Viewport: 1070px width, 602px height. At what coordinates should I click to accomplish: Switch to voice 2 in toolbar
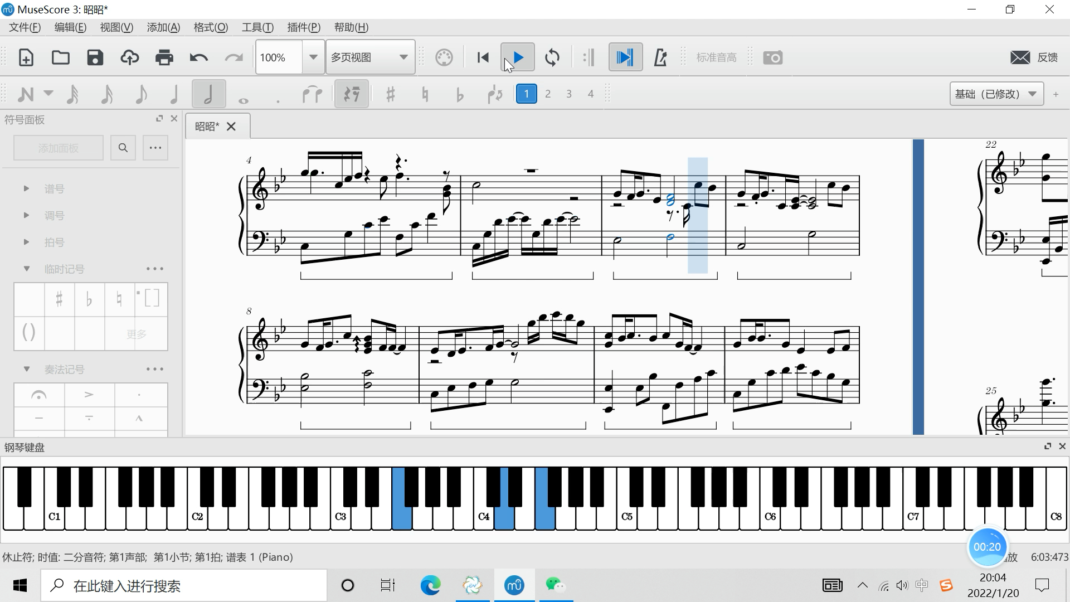click(x=547, y=93)
